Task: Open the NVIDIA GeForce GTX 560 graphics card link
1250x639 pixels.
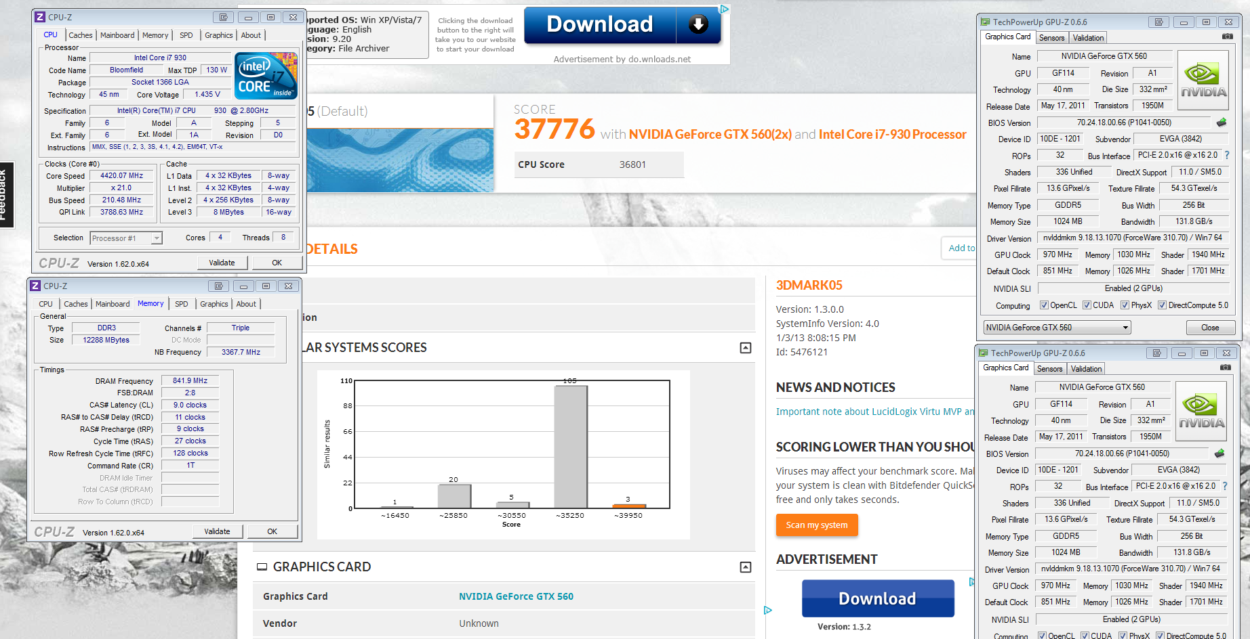Action: pyautogui.click(x=516, y=596)
